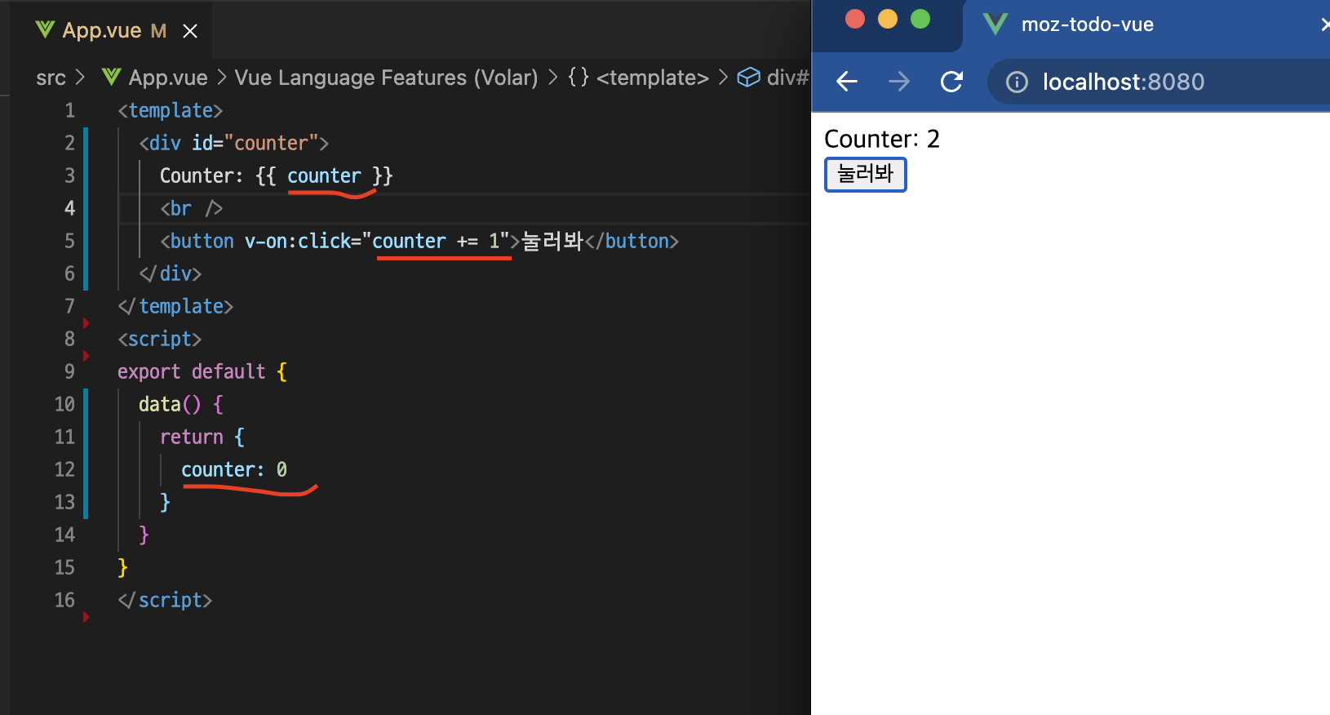Viewport: 1330px width, 715px height.
Task: Click the export default statement
Action: 192,371
